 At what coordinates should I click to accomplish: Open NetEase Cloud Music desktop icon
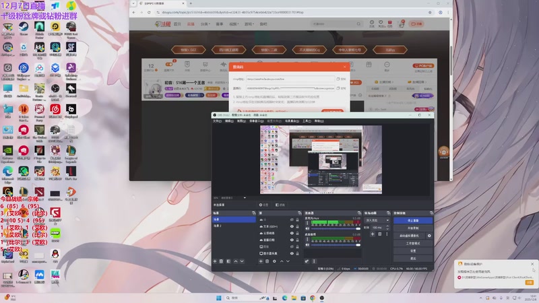coord(55,111)
